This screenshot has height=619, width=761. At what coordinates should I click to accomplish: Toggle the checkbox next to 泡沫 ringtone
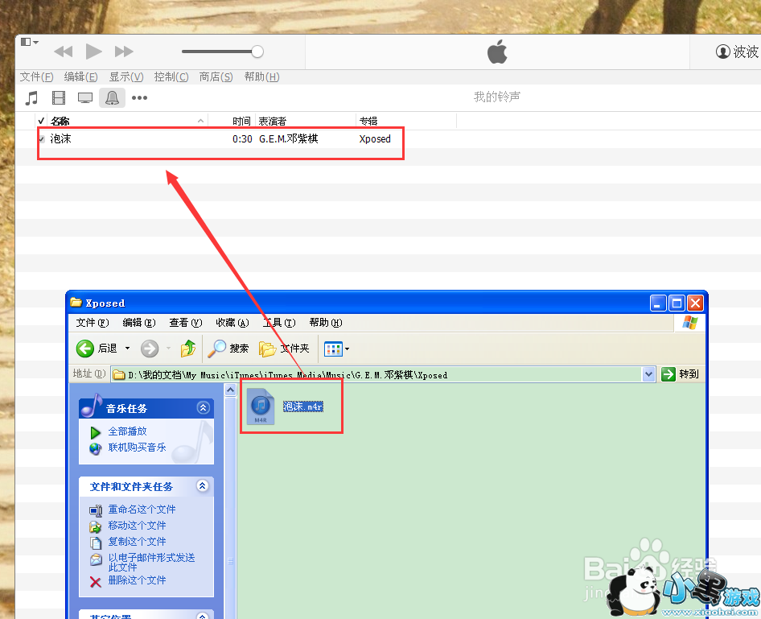pyautogui.click(x=42, y=139)
